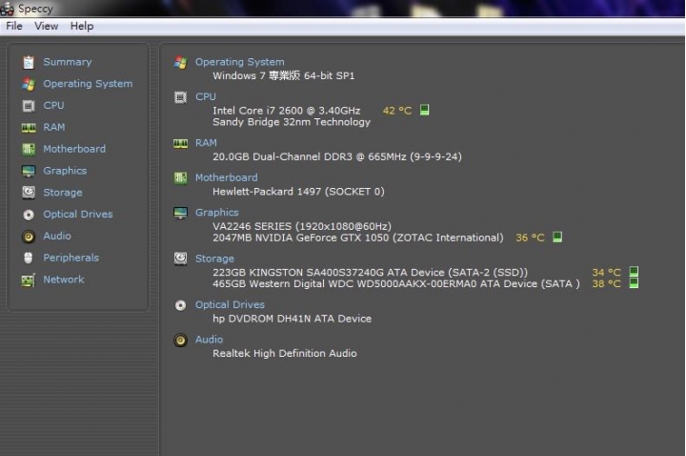
Task: Click the NVIDIA GeForce GTX 1050 line
Action: tap(358, 238)
